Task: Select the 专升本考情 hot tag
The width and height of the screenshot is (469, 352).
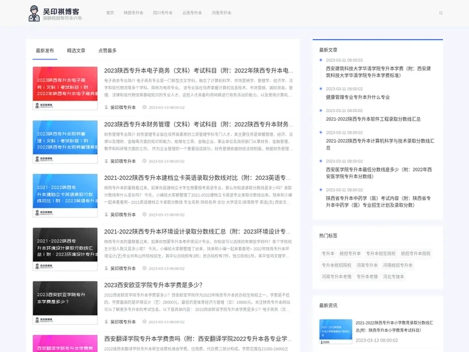Action: [x=367, y=276]
